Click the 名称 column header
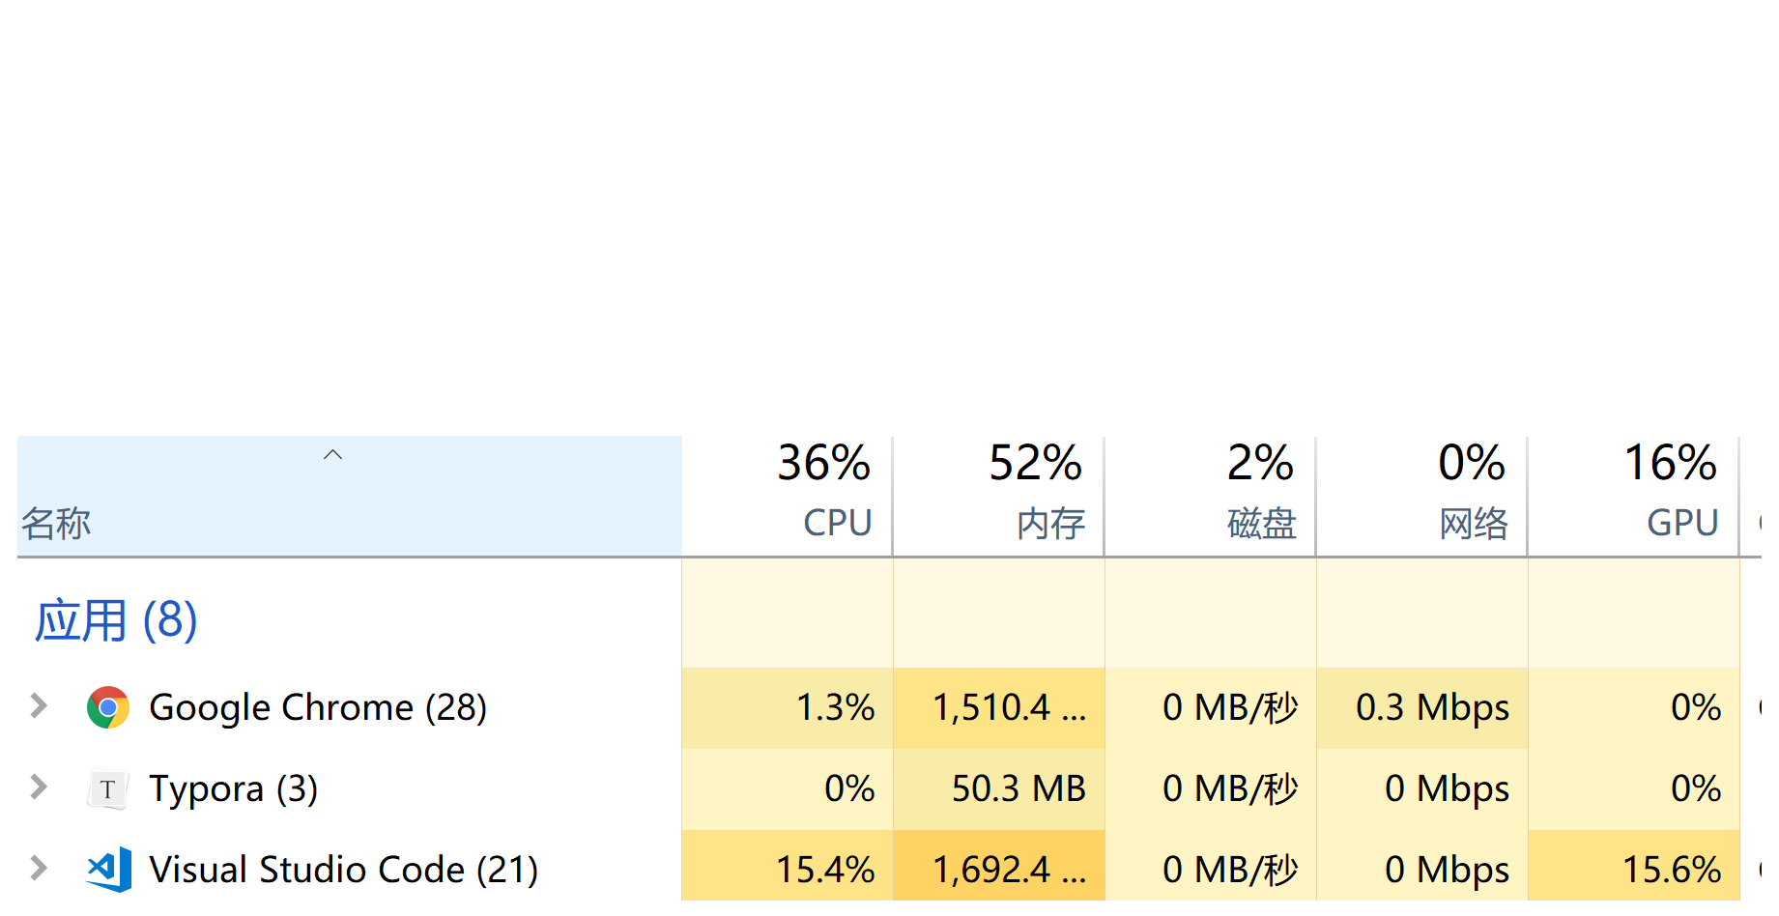1779x916 pixels. 55,523
